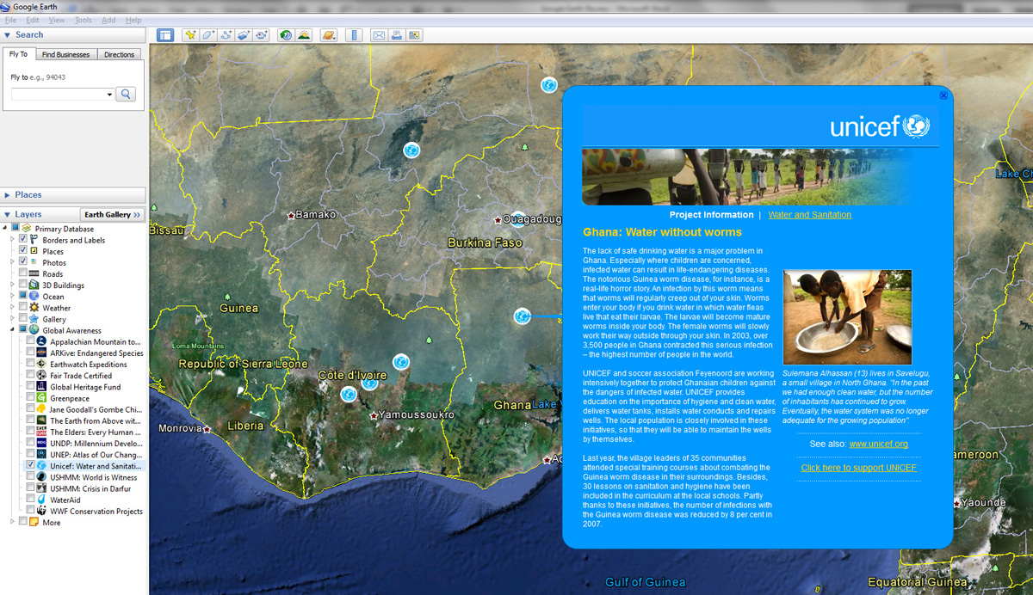Open the planet switcher icon
Viewport: 1033px width, 595px height.
[328, 35]
